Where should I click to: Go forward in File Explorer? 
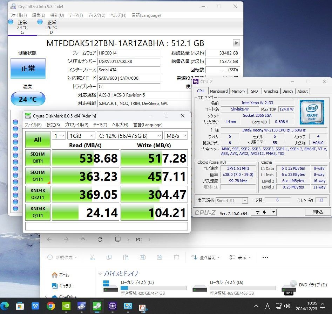pyautogui.click(x=66, y=239)
